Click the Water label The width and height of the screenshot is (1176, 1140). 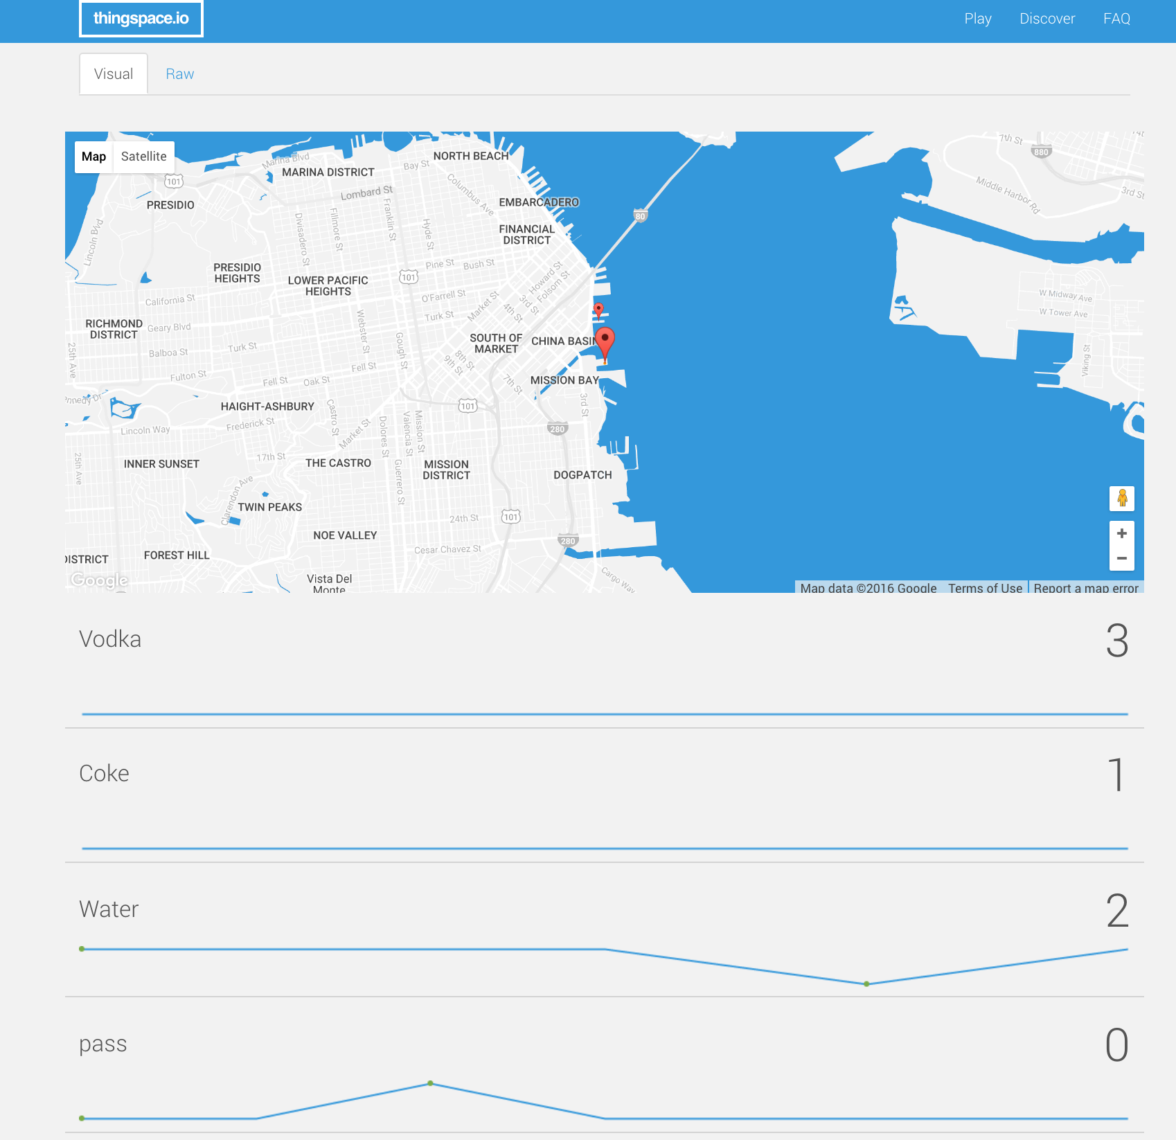click(x=109, y=909)
